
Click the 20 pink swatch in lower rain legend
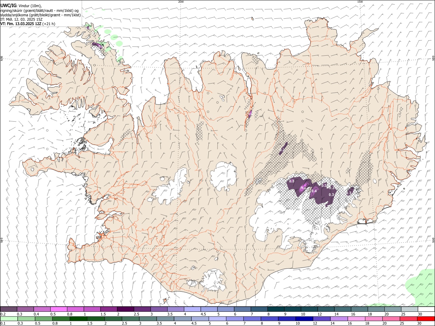[390, 319]
